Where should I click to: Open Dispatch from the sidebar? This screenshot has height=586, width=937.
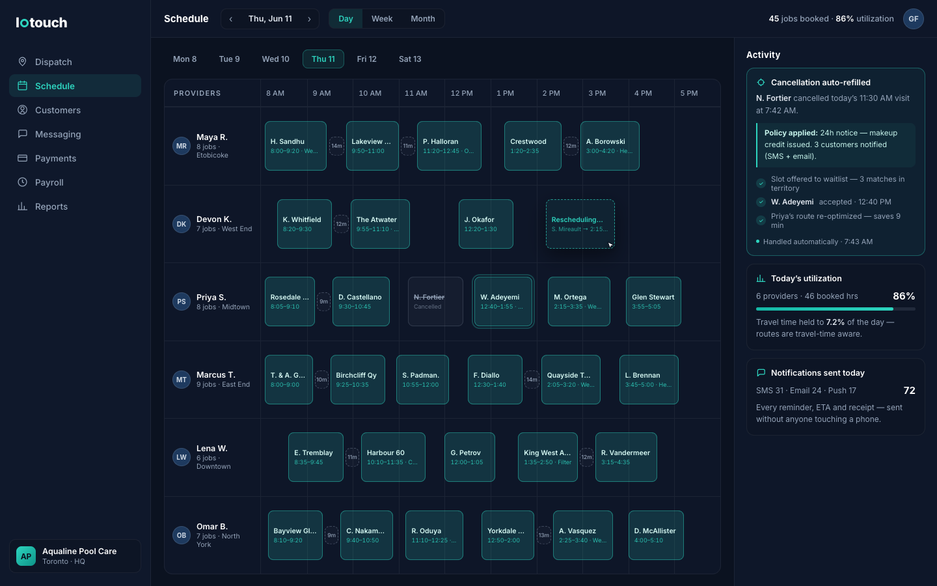[x=75, y=62]
